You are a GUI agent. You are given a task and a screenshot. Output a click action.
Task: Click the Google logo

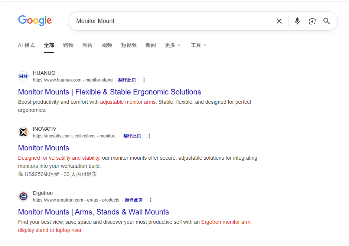pos(35,21)
